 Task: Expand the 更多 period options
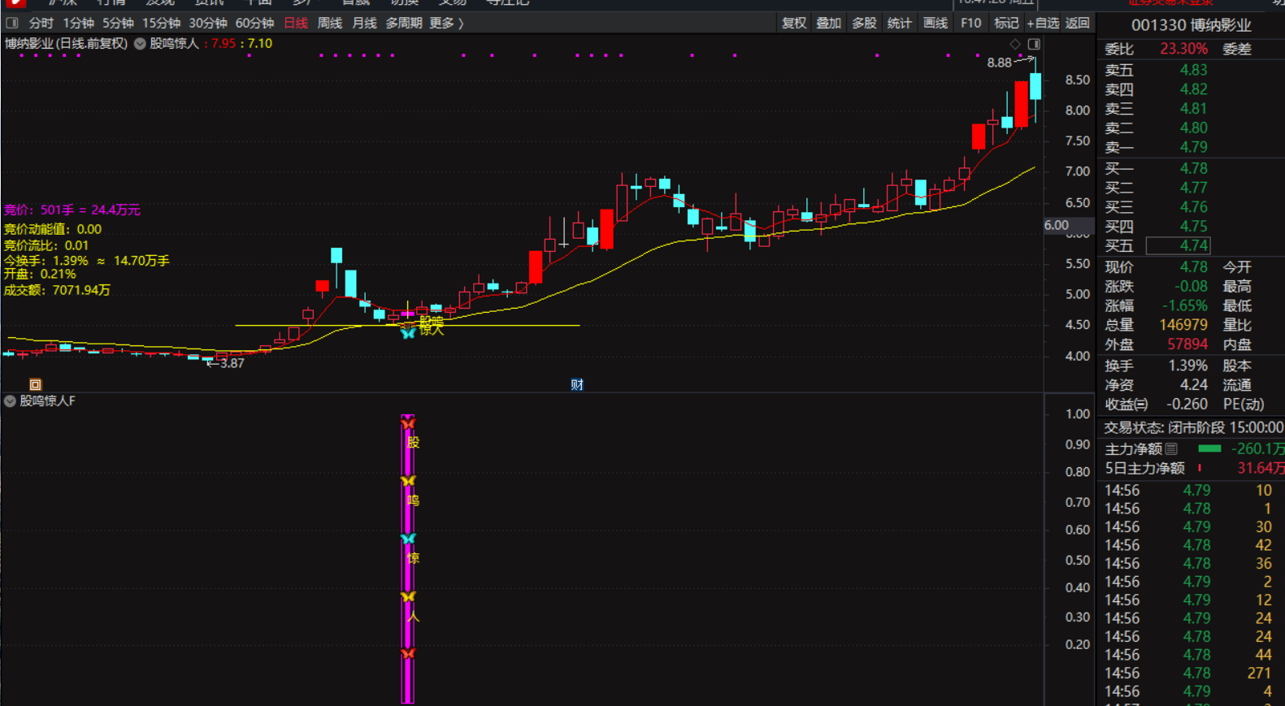click(x=446, y=23)
